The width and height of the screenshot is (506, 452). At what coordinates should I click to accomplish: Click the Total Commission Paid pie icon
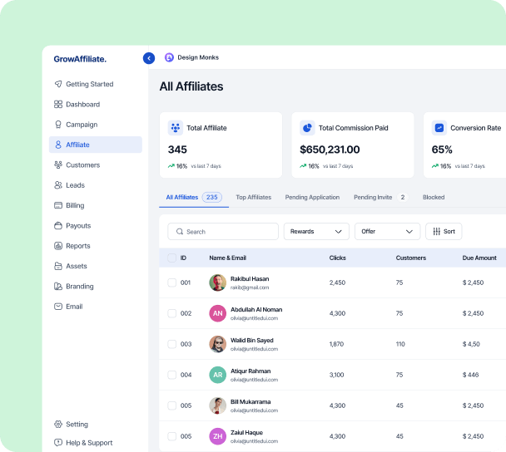[307, 128]
